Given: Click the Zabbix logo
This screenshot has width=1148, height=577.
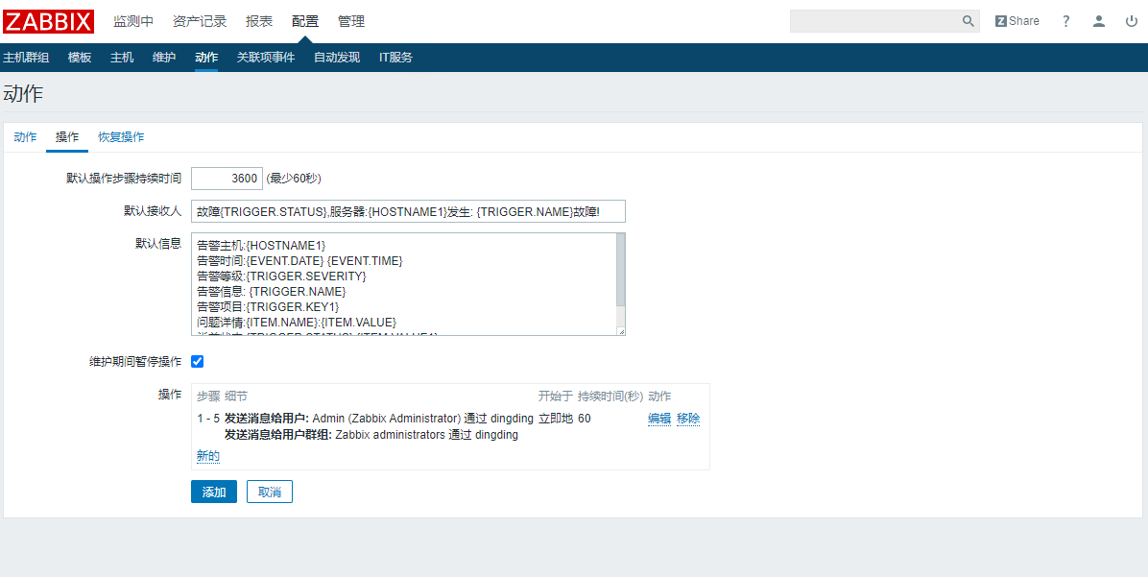Looking at the screenshot, I should click(x=48, y=21).
